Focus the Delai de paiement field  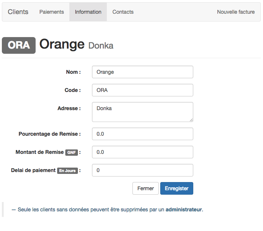[x=142, y=170]
